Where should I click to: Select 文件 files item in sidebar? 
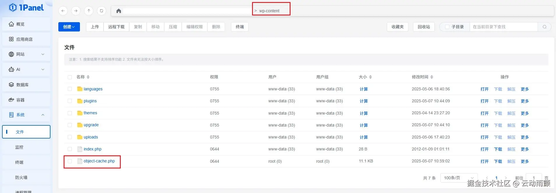[26, 132]
